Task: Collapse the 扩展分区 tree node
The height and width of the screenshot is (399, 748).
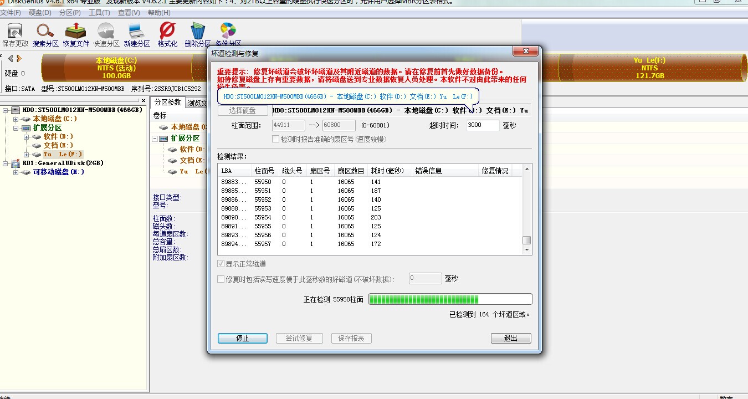Action: (x=16, y=128)
